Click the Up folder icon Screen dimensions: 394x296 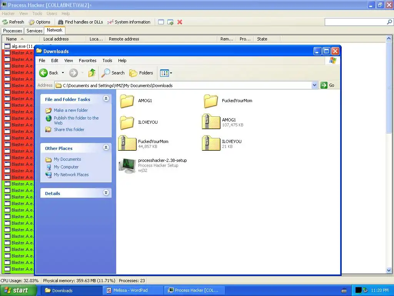[92, 73]
